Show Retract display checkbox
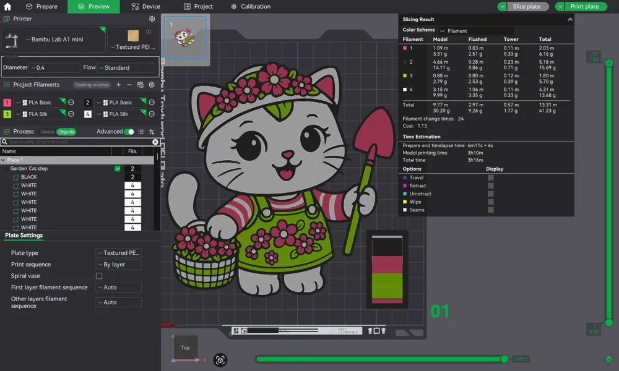The width and height of the screenshot is (619, 371). point(491,185)
